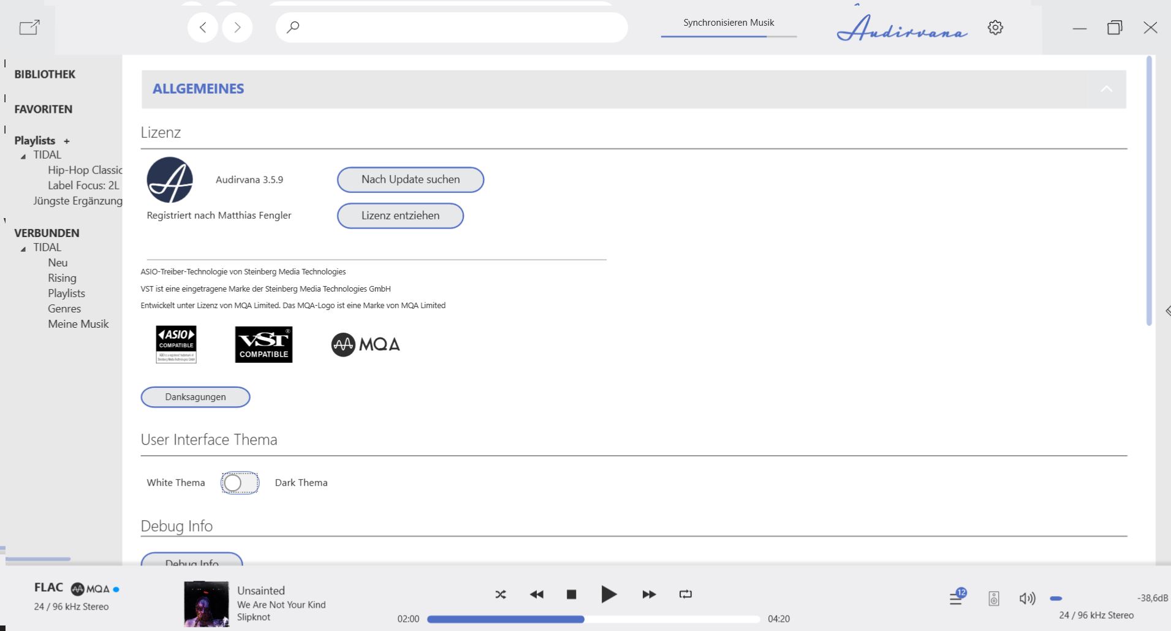This screenshot has width=1171, height=631.
Task: Go back with the left arrow button
Action: tap(203, 27)
